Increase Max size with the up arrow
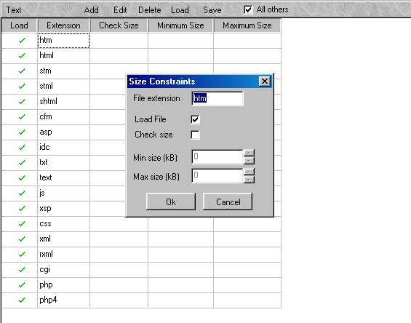Screen dimensions: 411x323 (x=249, y=172)
